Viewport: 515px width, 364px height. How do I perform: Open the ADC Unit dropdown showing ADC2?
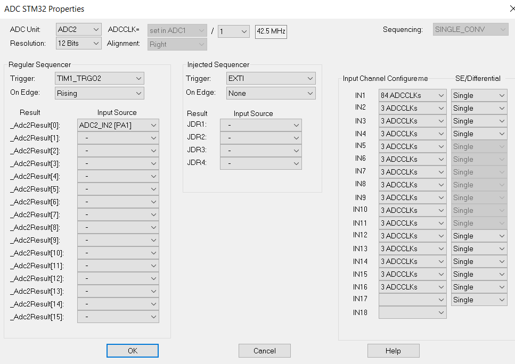[x=78, y=30]
